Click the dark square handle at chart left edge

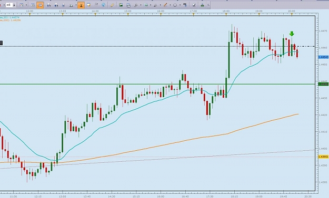click(x=1, y=43)
